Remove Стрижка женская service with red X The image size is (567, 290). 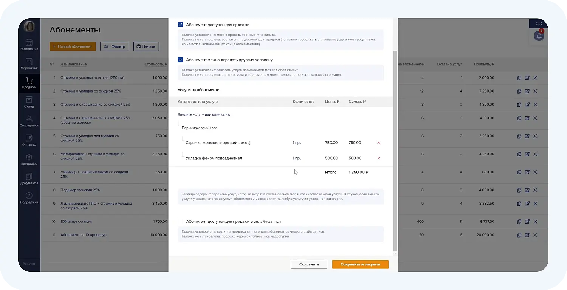coord(378,143)
